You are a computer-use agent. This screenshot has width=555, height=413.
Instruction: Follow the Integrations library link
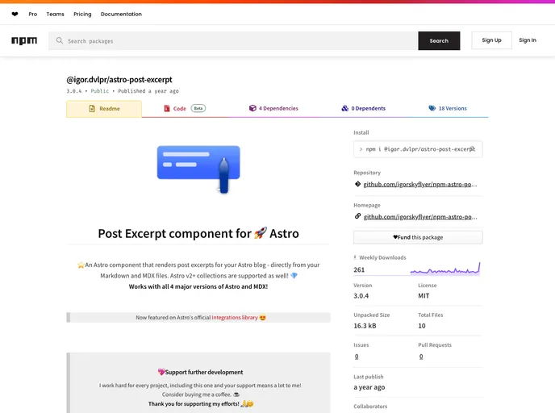click(235, 318)
